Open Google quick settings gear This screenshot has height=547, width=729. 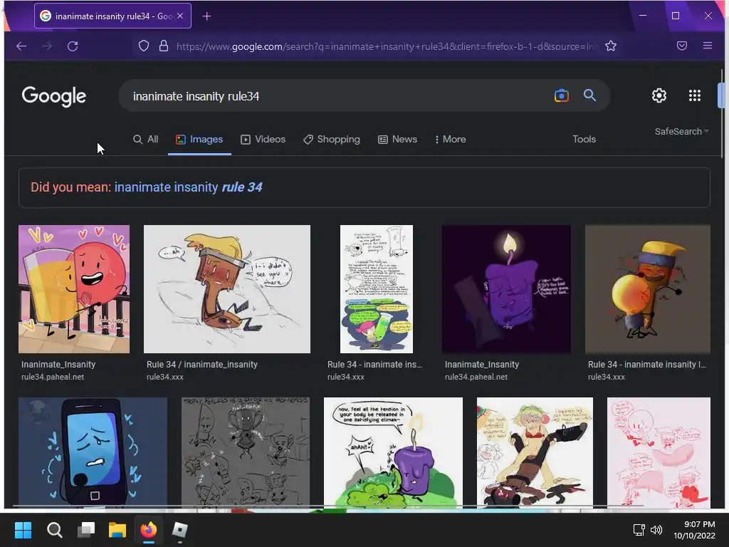pos(659,95)
